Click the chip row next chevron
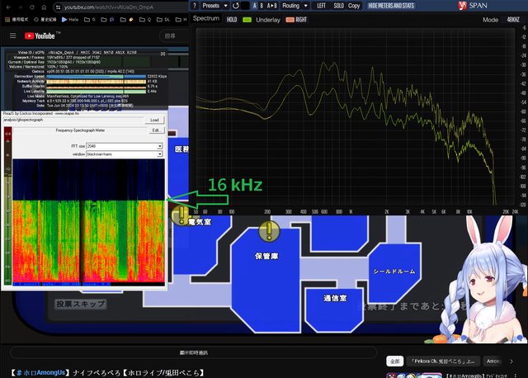 click(x=511, y=361)
